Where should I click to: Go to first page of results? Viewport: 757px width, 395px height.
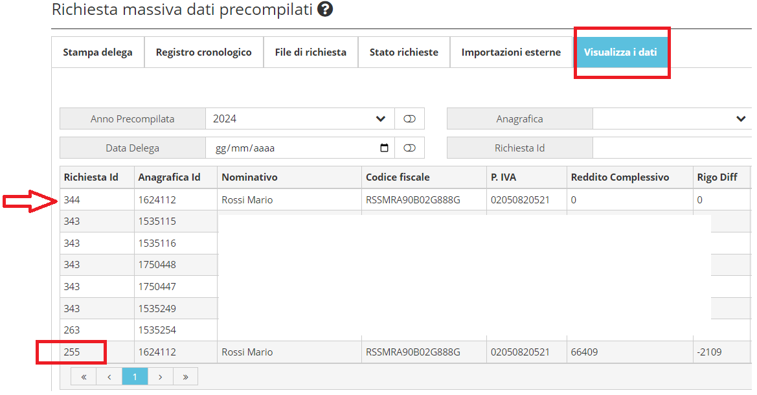pyautogui.click(x=84, y=376)
